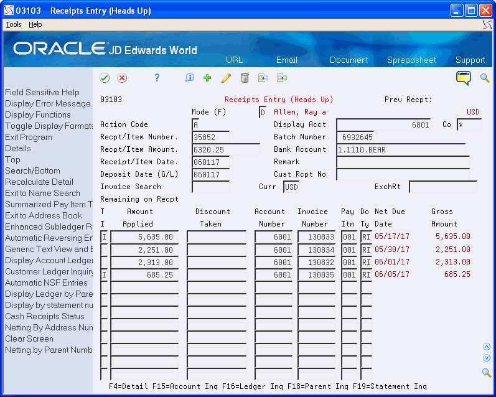Viewport: 496px width, 397px height.
Task: Focus the Recpt/Item Number field 35852
Action: 211,137
